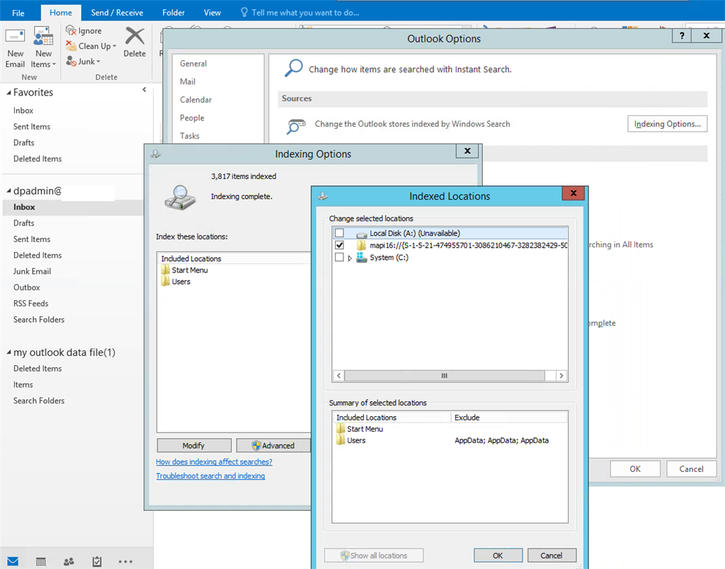Check the System (C:) checkbox
Viewport: 725px width, 569px height.
click(x=339, y=257)
